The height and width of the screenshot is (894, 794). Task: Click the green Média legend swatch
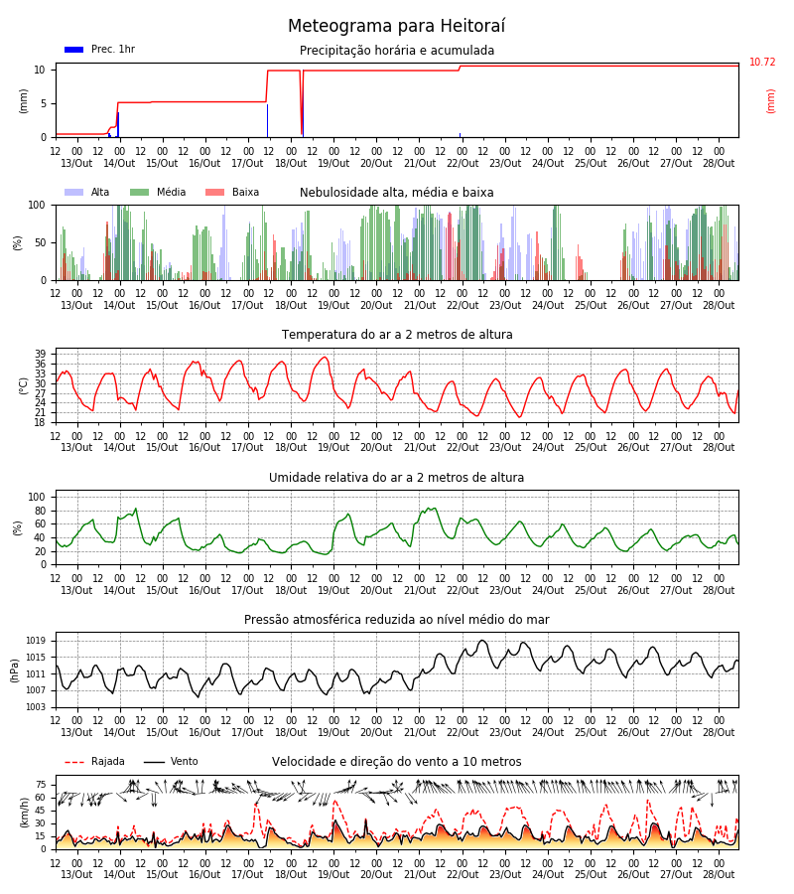point(140,192)
